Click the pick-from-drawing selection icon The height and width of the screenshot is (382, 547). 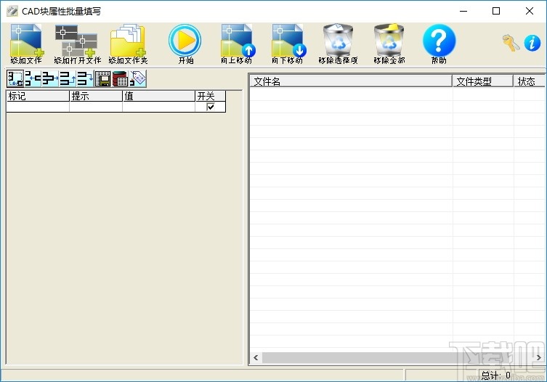tap(15, 78)
